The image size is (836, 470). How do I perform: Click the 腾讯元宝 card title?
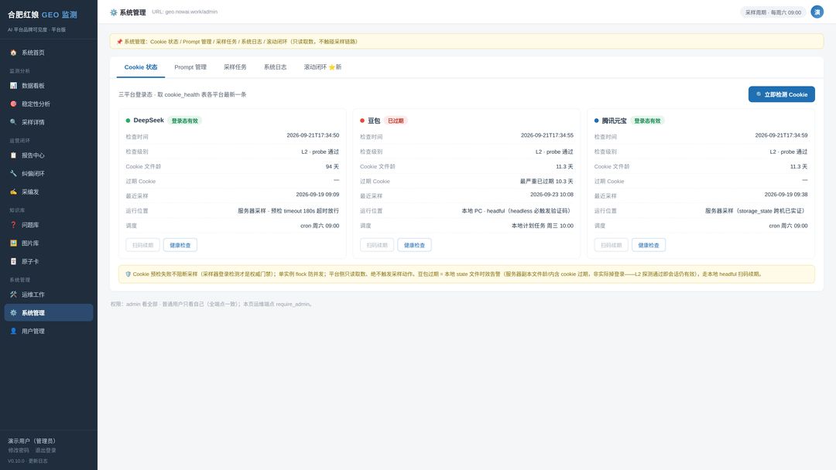pyautogui.click(x=614, y=121)
